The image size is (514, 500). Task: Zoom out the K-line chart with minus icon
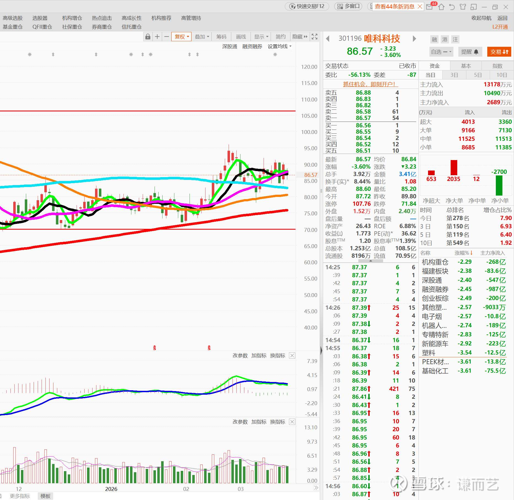166,37
